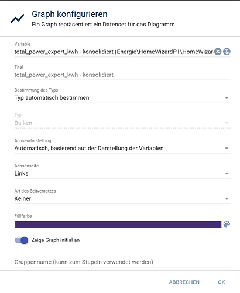Open variable picker via round icon
Viewport: 240px width, 293px height.
coord(227,52)
